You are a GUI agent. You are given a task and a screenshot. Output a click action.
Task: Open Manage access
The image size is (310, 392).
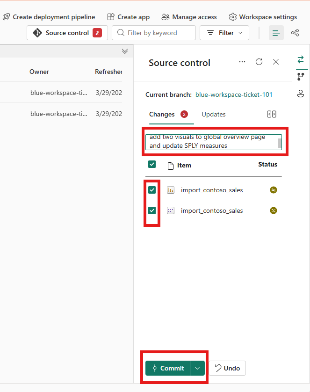189,17
